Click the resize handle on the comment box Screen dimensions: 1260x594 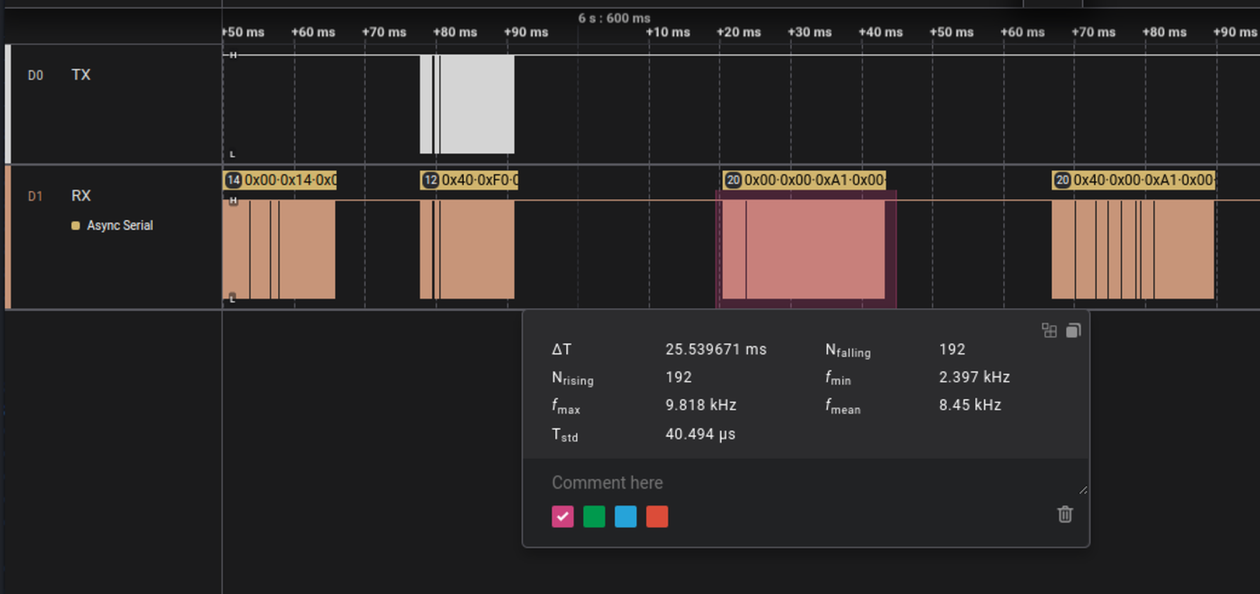coord(1083,489)
